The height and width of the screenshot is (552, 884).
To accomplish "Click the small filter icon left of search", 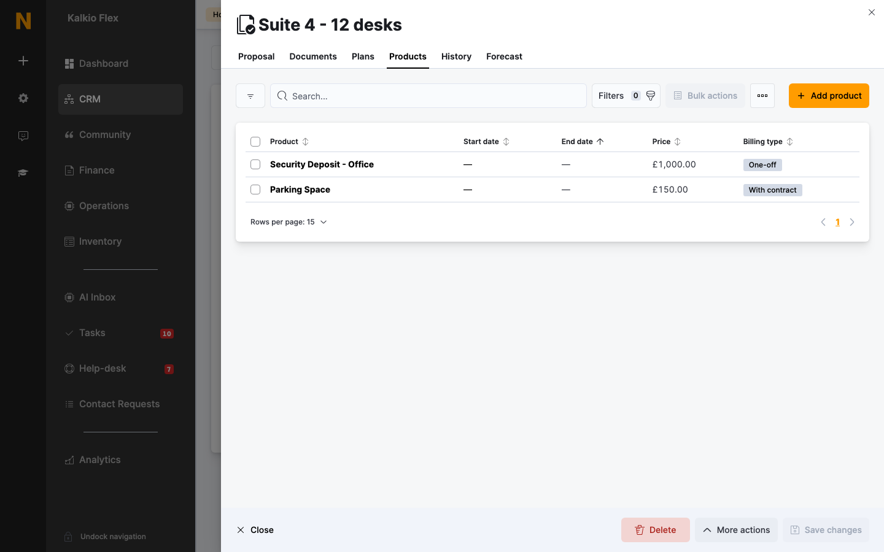I will click(x=250, y=96).
